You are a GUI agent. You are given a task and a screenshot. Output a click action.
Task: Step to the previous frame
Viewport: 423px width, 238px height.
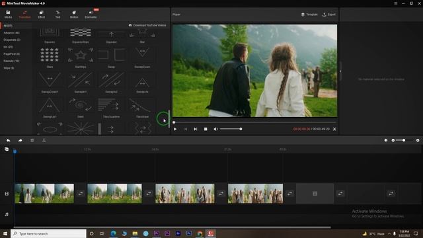pyautogui.click(x=185, y=130)
